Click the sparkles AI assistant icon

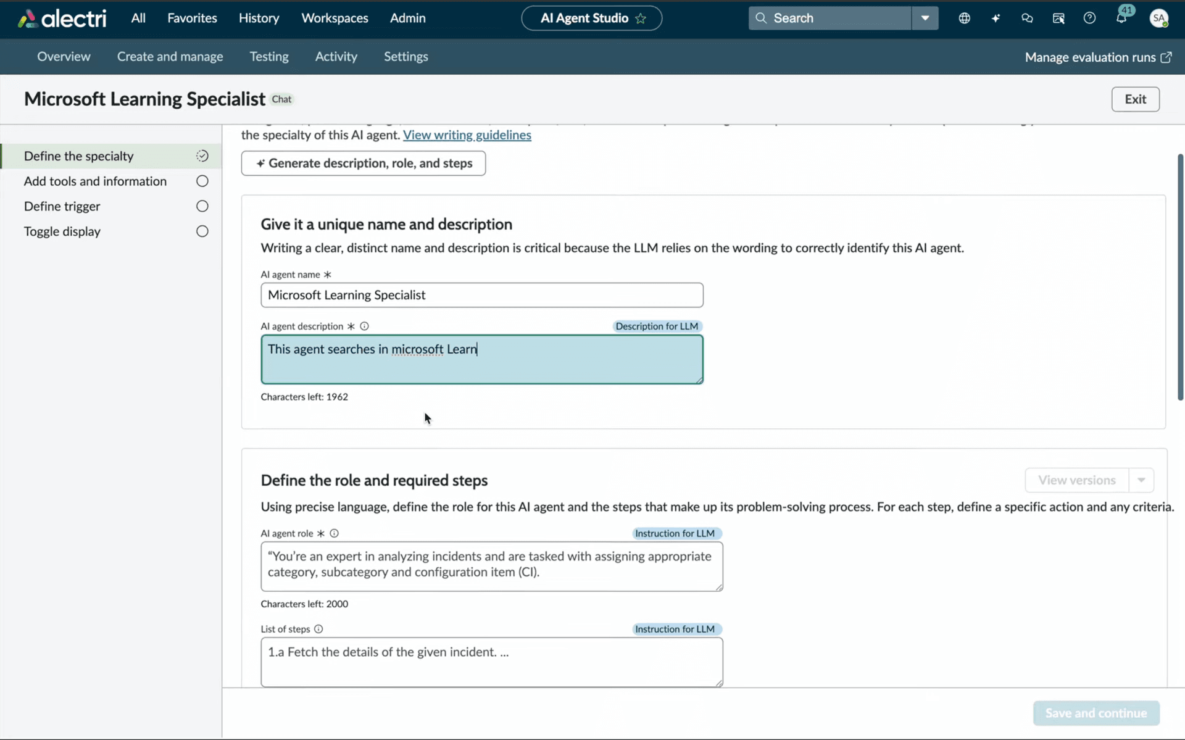996,18
